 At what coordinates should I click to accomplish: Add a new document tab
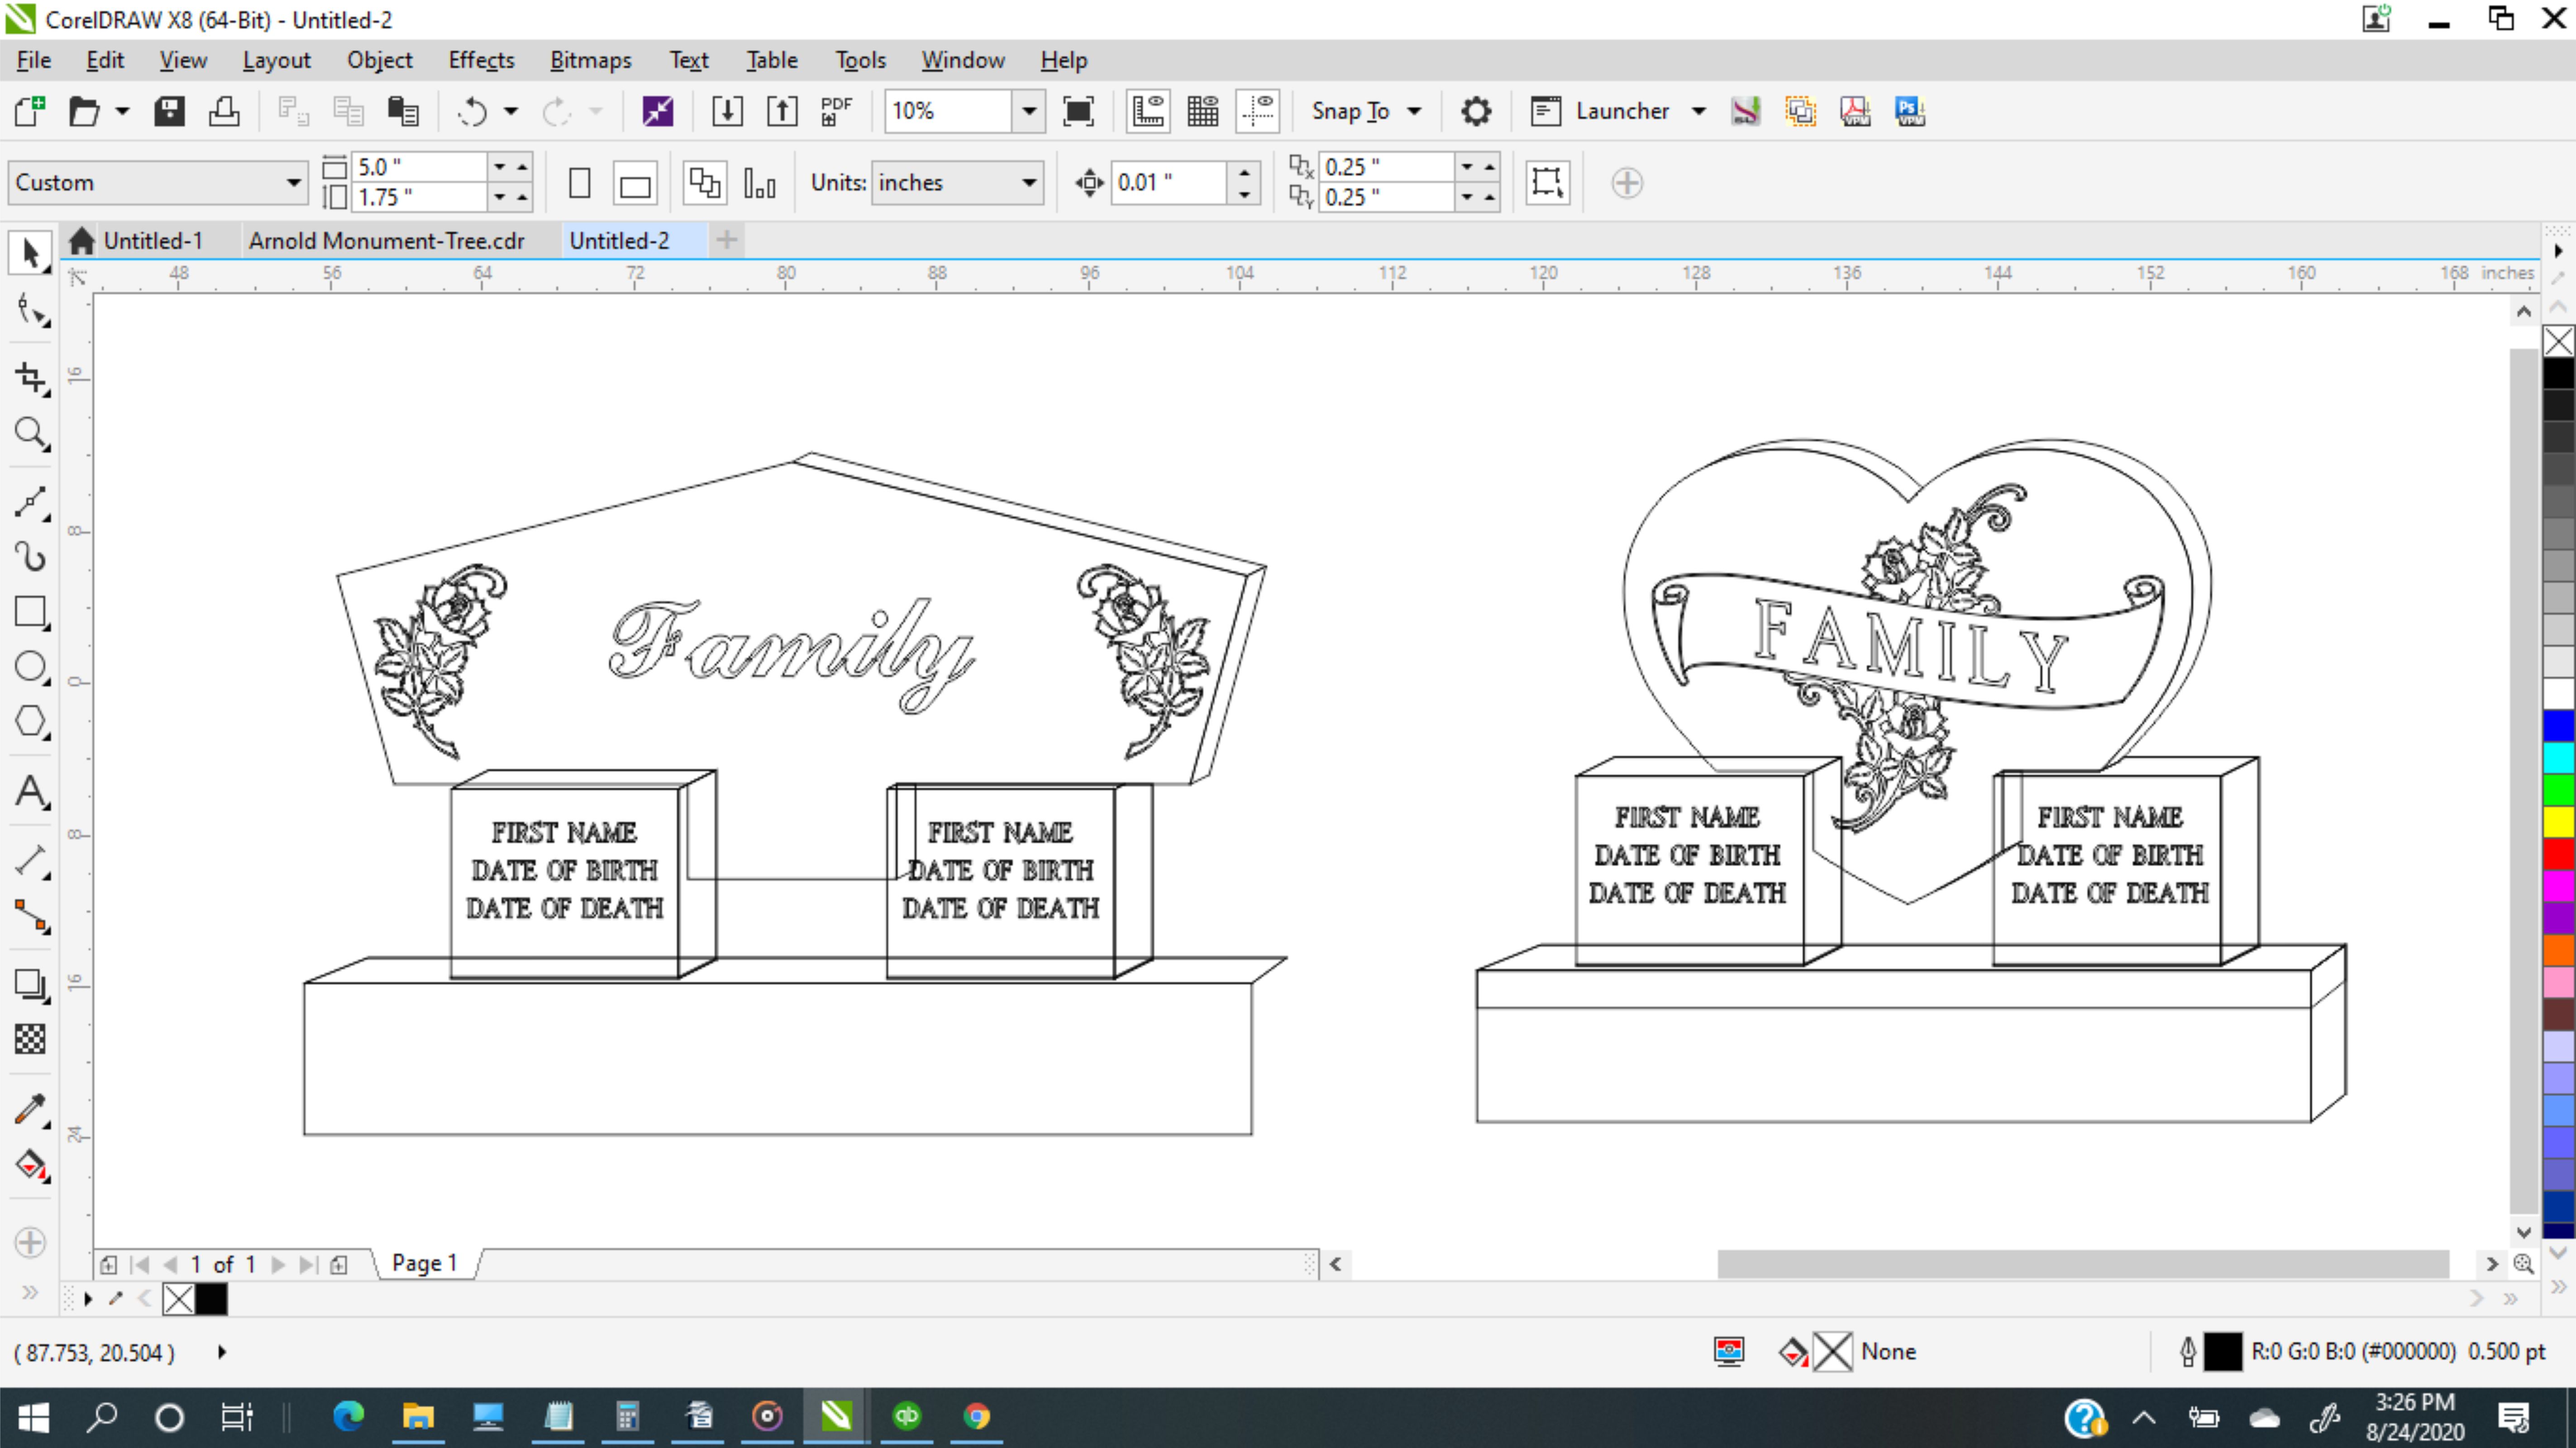click(x=727, y=240)
